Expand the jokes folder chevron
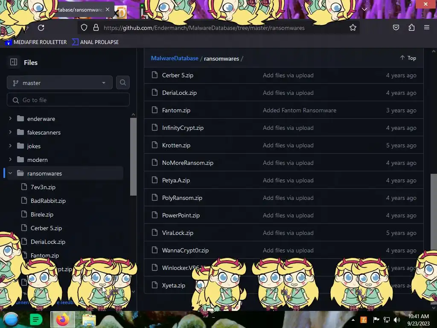The image size is (437, 328). coord(10,146)
